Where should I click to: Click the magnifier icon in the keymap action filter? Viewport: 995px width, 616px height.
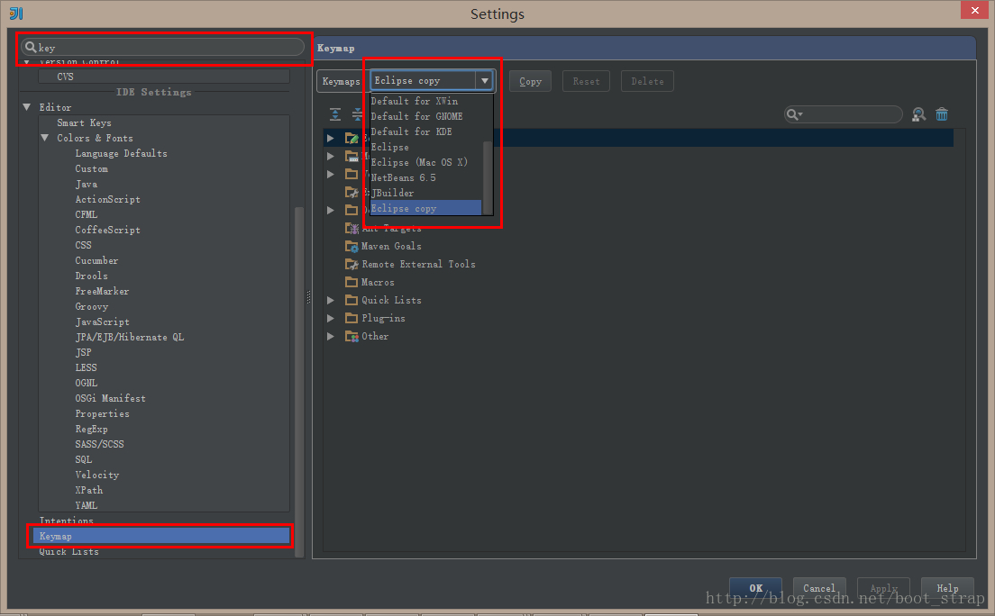pos(794,114)
